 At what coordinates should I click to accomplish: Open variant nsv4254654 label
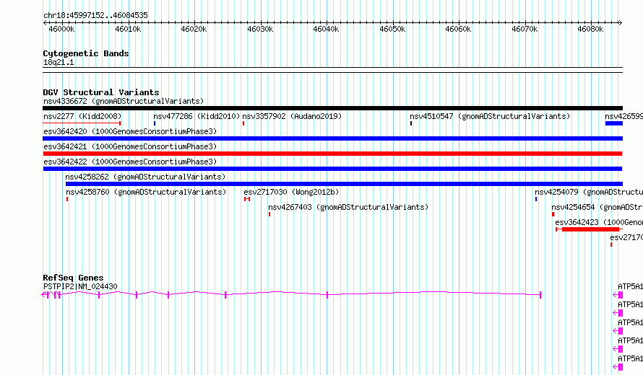(597, 207)
